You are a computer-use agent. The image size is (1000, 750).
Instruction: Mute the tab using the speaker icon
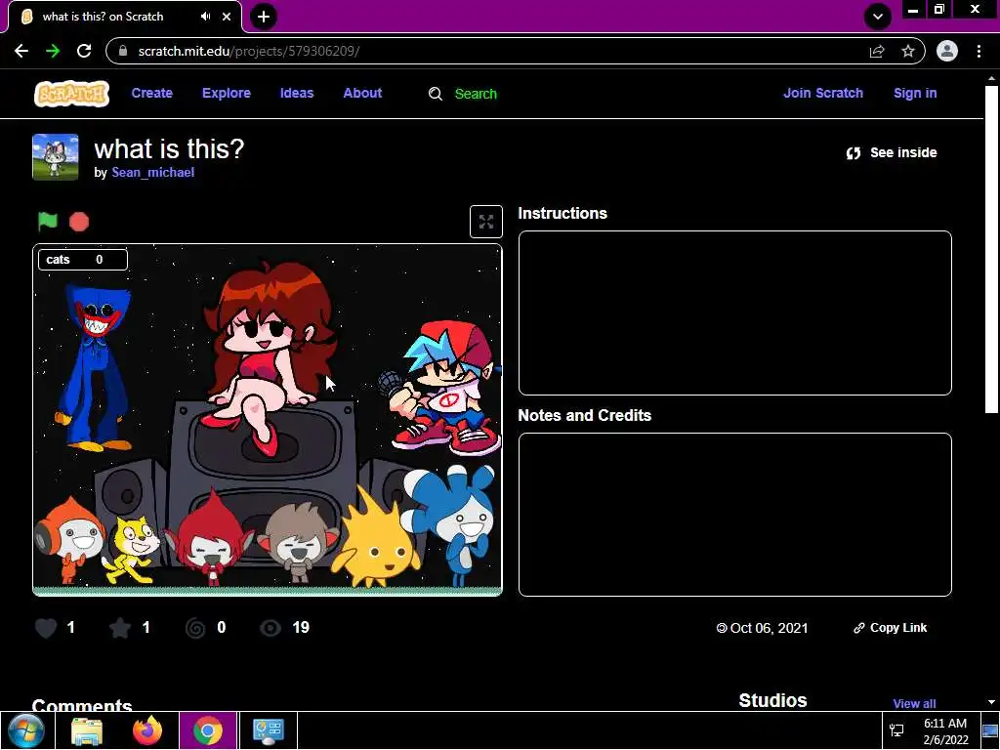(x=205, y=17)
